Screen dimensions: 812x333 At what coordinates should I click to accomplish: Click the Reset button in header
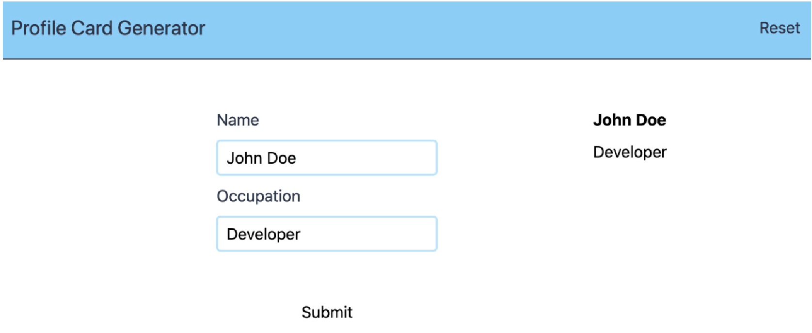tap(779, 28)
